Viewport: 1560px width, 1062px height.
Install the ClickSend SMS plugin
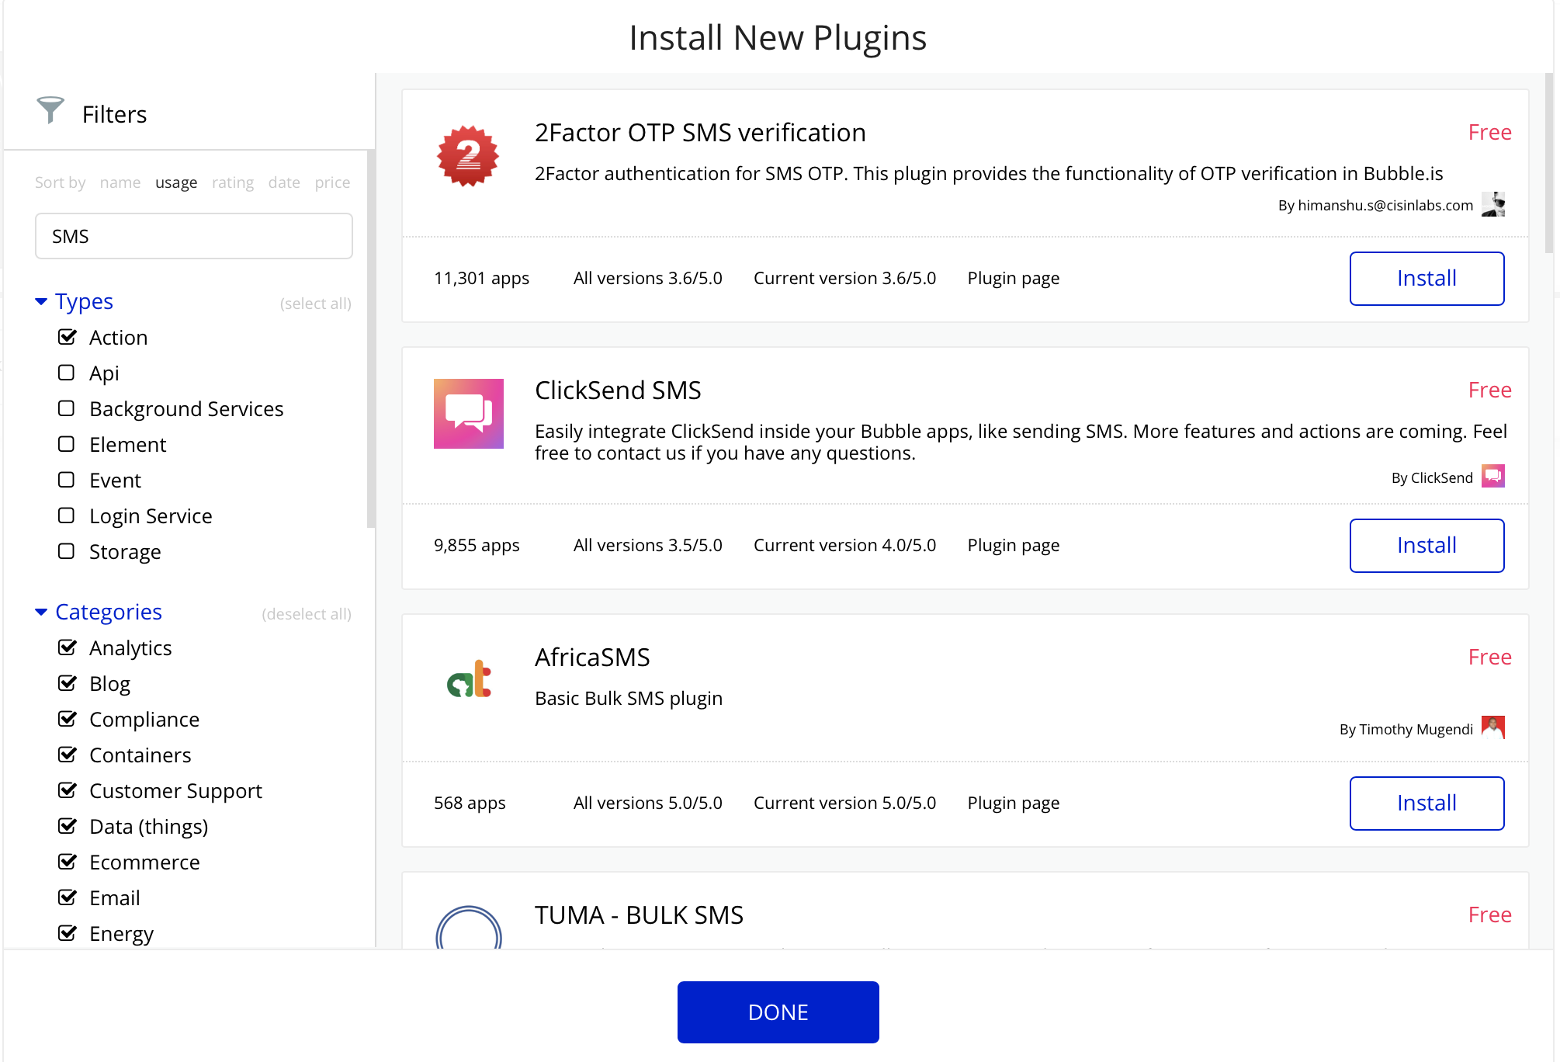(1427, 546)
